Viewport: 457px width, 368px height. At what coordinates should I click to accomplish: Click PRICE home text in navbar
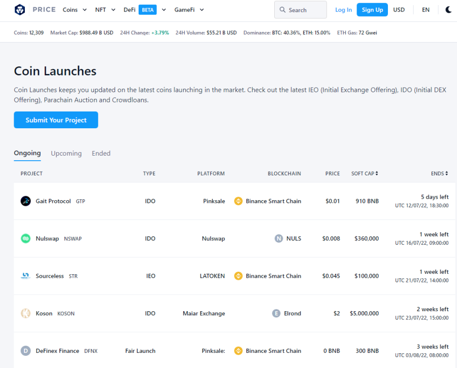click(x=44, y=10)
